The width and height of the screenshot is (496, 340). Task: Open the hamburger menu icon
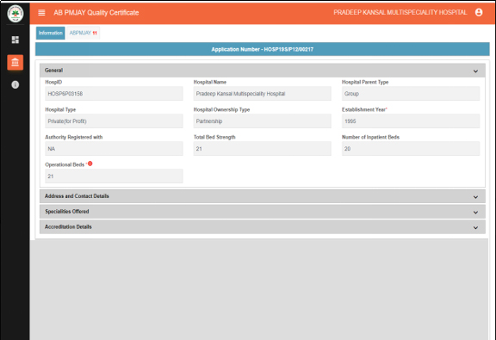coord(41,13)
